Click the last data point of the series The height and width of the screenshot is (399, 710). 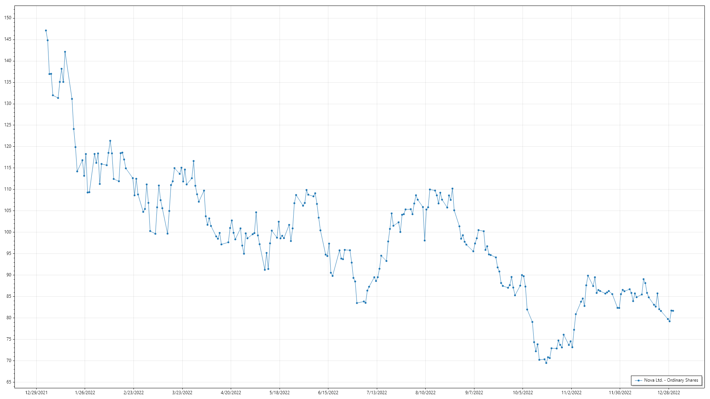(673, 311)
